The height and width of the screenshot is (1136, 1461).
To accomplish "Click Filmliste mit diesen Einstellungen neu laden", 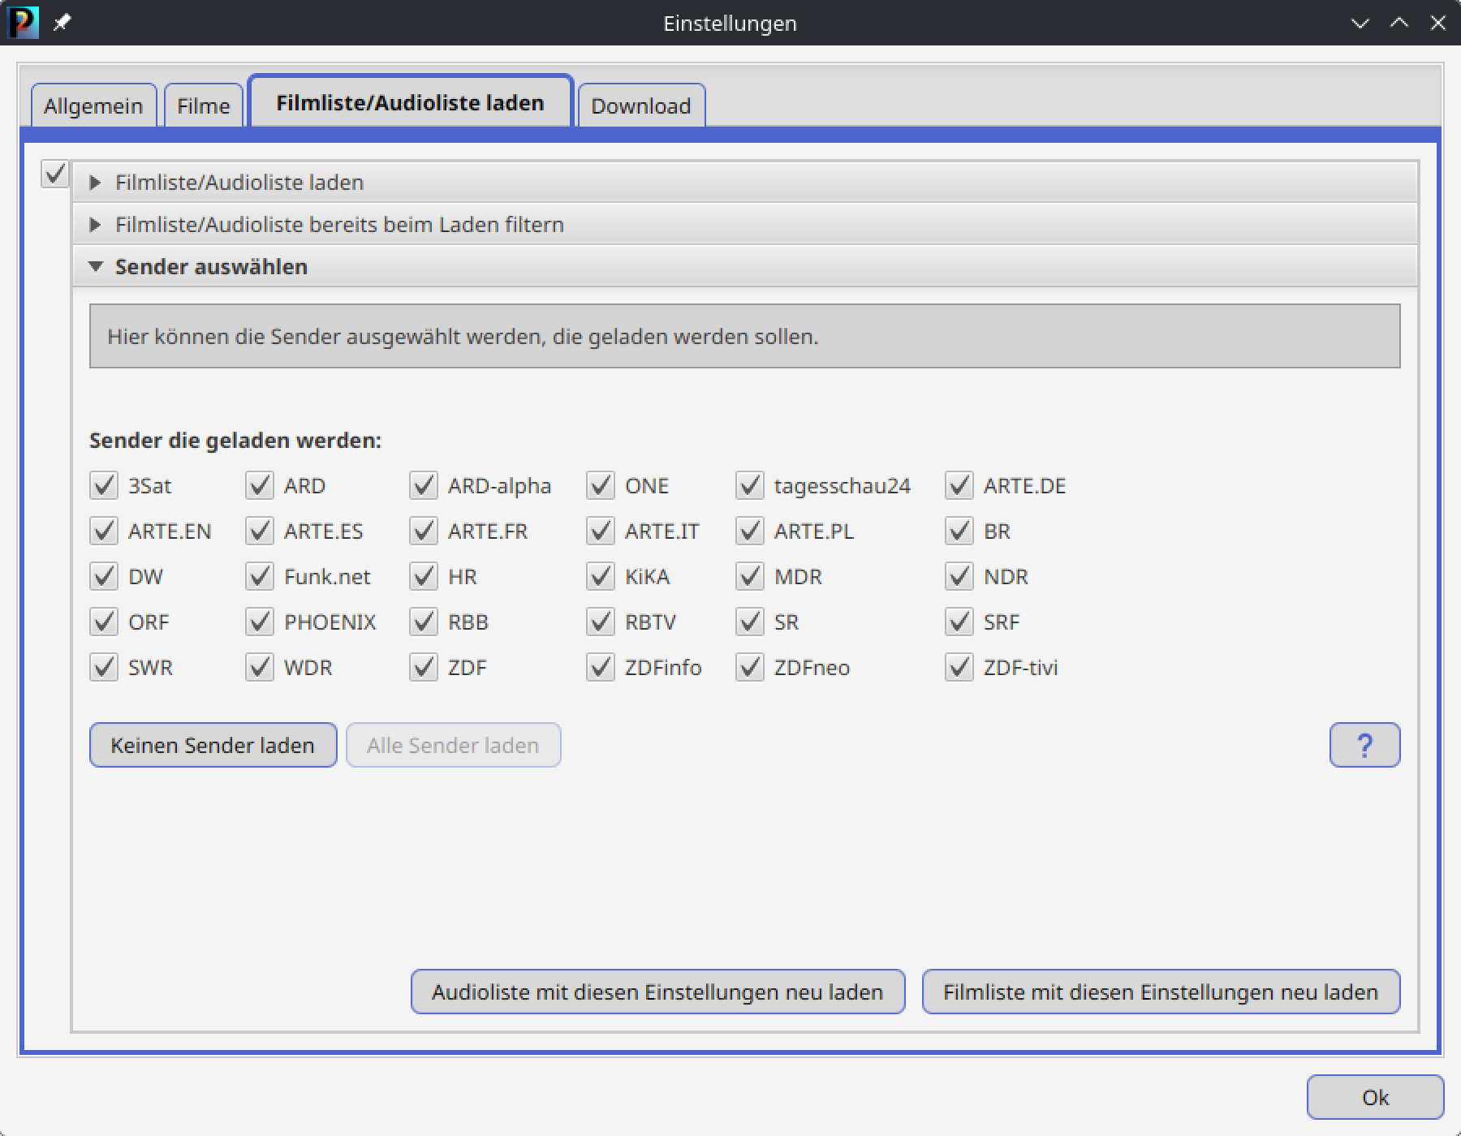I will [x=1160, y=992].
